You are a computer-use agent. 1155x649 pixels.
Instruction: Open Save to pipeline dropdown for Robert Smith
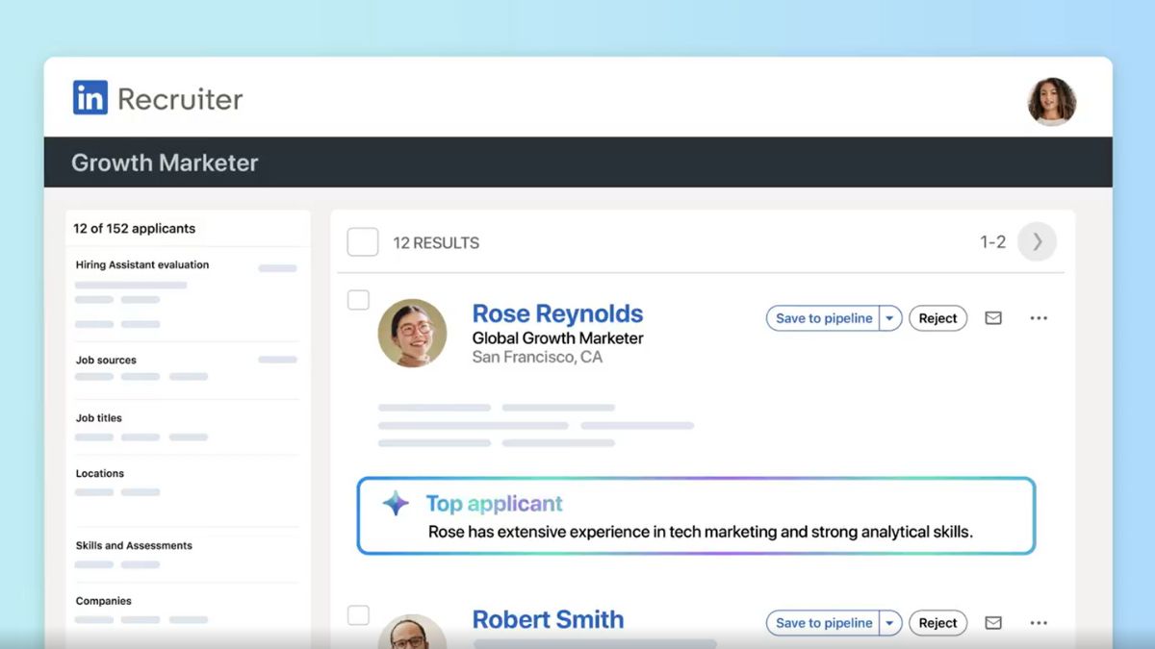tap(889, 623)
